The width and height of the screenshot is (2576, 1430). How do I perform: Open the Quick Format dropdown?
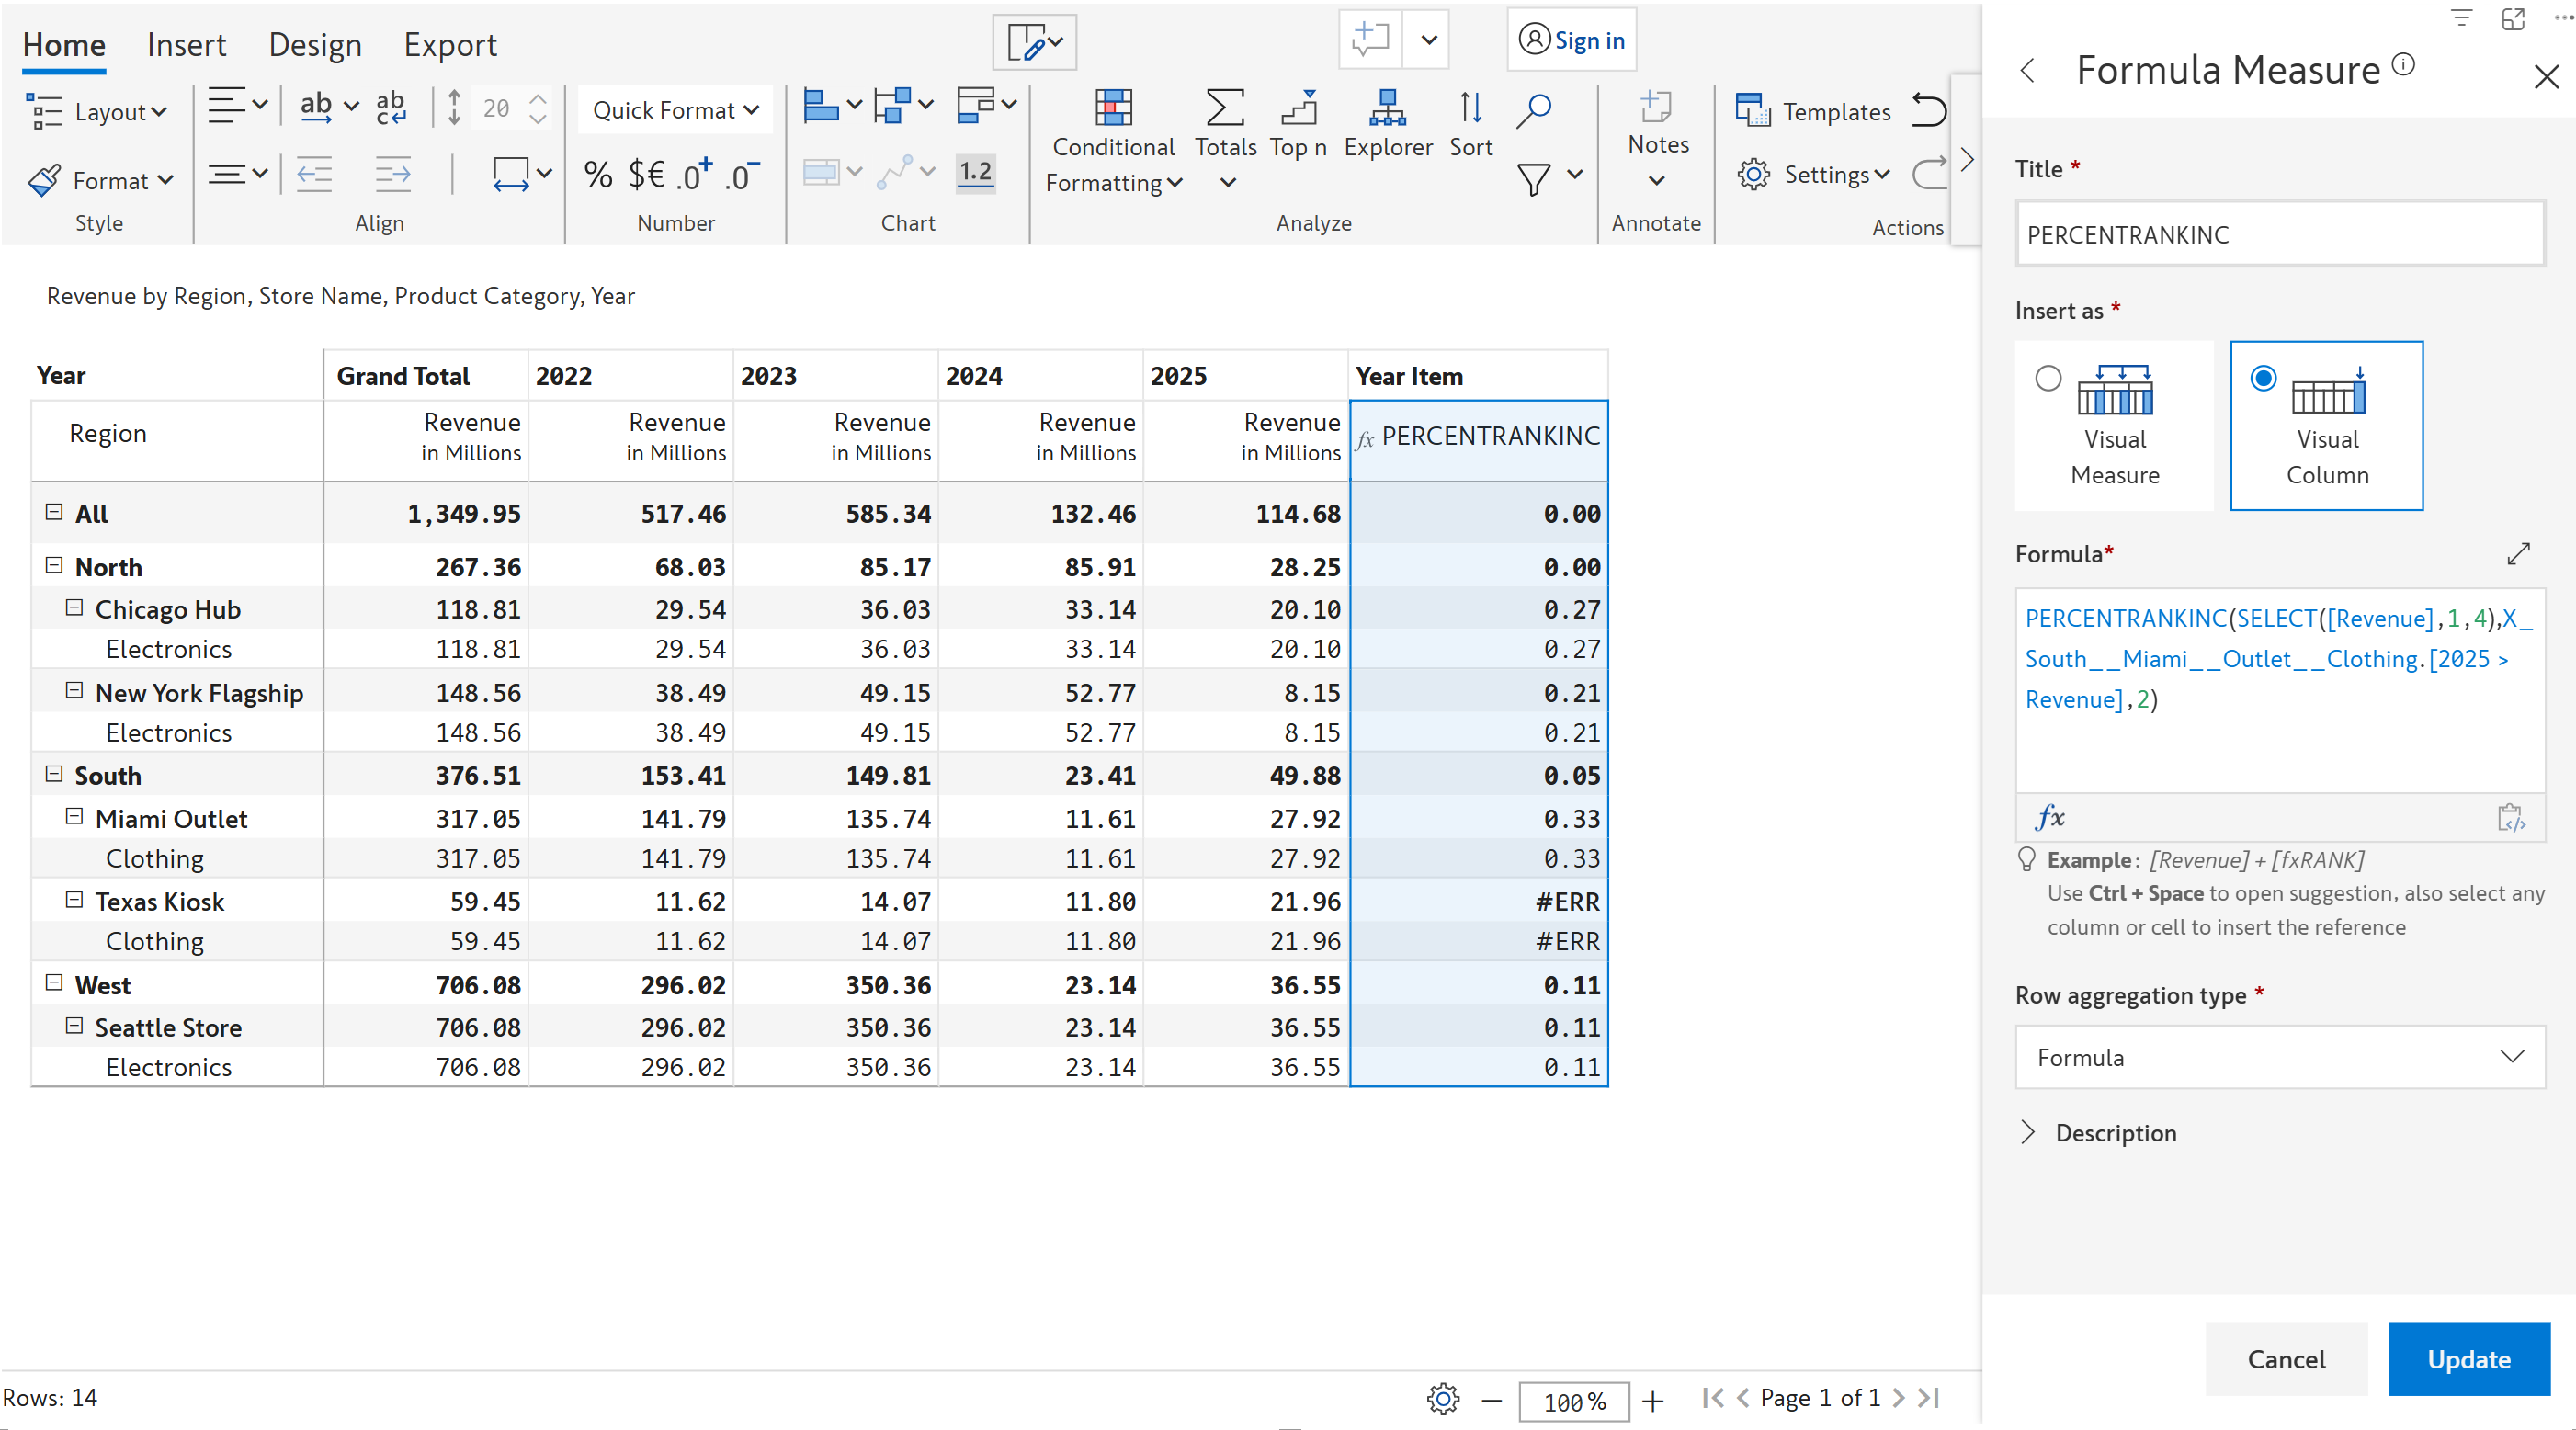(x=675, y=110)
